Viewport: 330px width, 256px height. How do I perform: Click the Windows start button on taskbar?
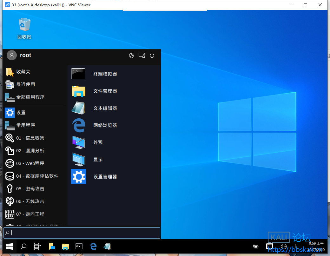10,246
